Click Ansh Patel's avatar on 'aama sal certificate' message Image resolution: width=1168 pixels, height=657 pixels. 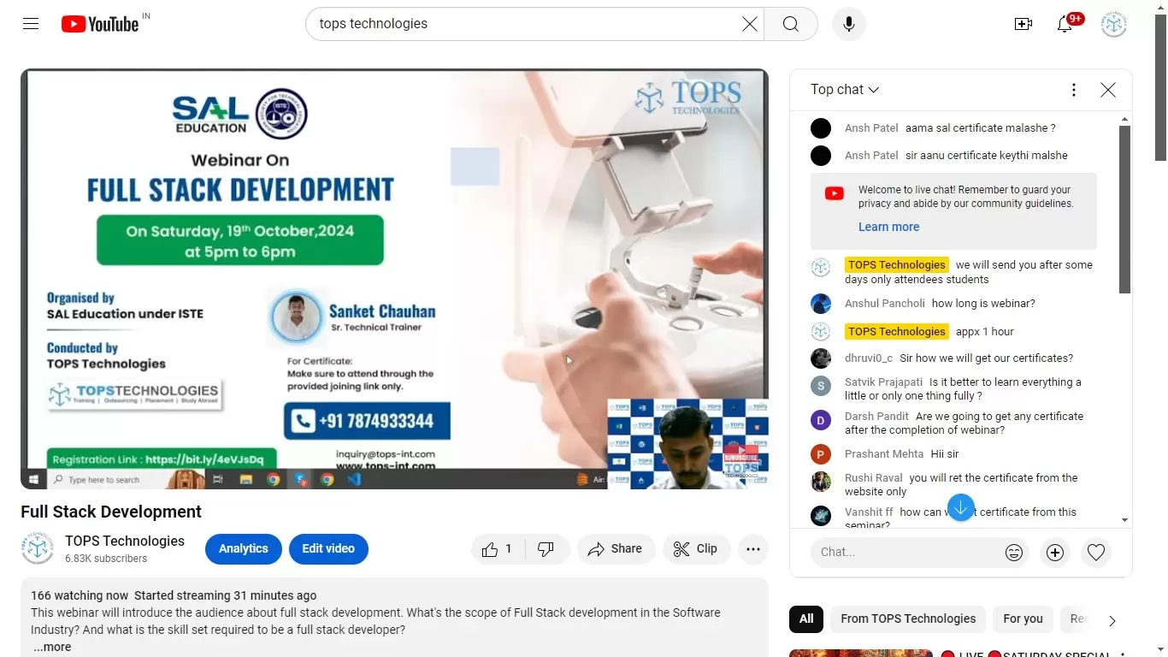coord(821,128)
